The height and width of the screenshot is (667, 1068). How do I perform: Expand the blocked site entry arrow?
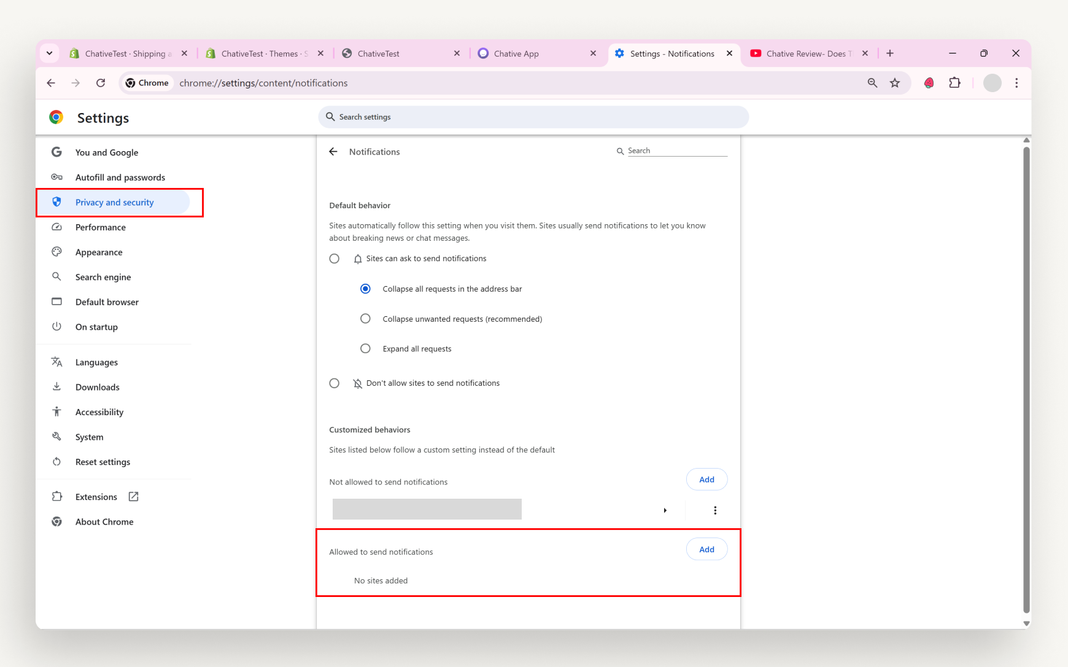pos(665,510)
